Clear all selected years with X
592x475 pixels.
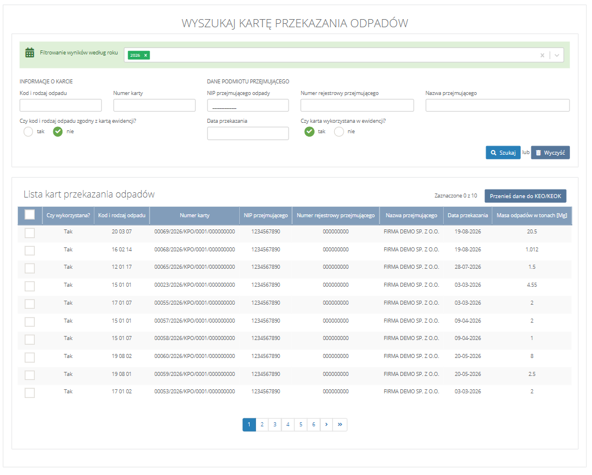click(542, 55)
